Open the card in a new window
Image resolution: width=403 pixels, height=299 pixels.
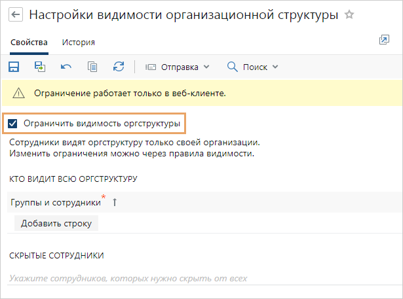click(384, 41)
